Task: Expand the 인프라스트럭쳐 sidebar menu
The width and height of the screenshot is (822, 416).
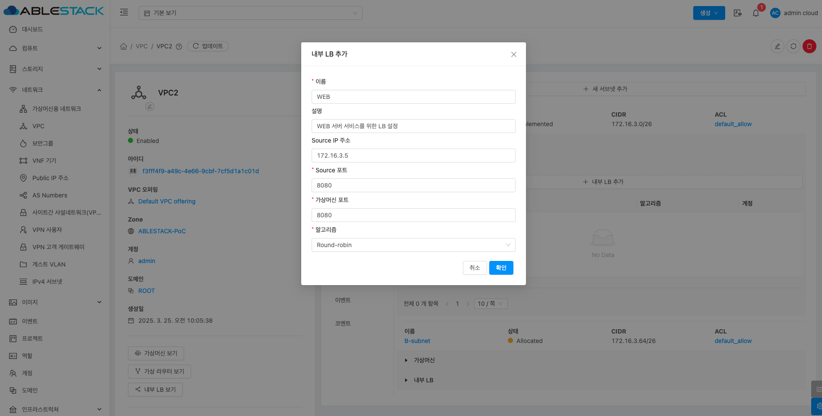Action: click(x=55, y=410)
